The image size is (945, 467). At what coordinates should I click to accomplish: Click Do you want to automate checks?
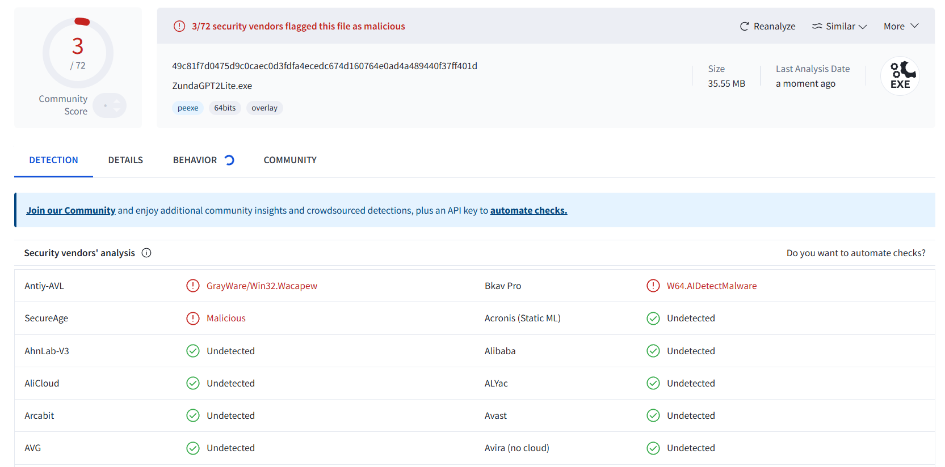pos(856,253)
